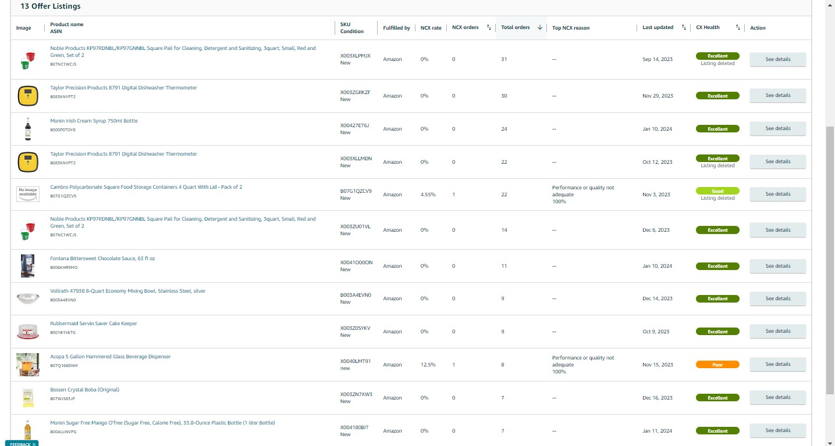Click the 'Top NCX reason' column header
The height and width of the screenshot is (446, 835).
(571, 28)
